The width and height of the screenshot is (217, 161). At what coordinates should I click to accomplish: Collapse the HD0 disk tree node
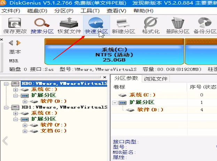pyautogui.click(x=6, y=84)
